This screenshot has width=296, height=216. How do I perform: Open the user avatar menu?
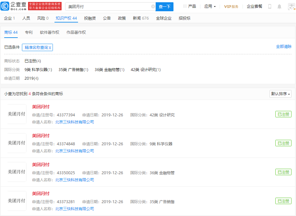(291, 7)
